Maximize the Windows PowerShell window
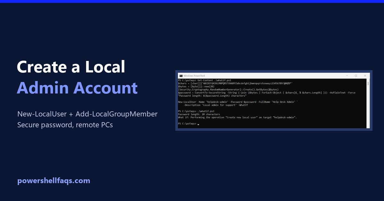The width and height of the screenshot is (384, 201). [x=356, y=76]
